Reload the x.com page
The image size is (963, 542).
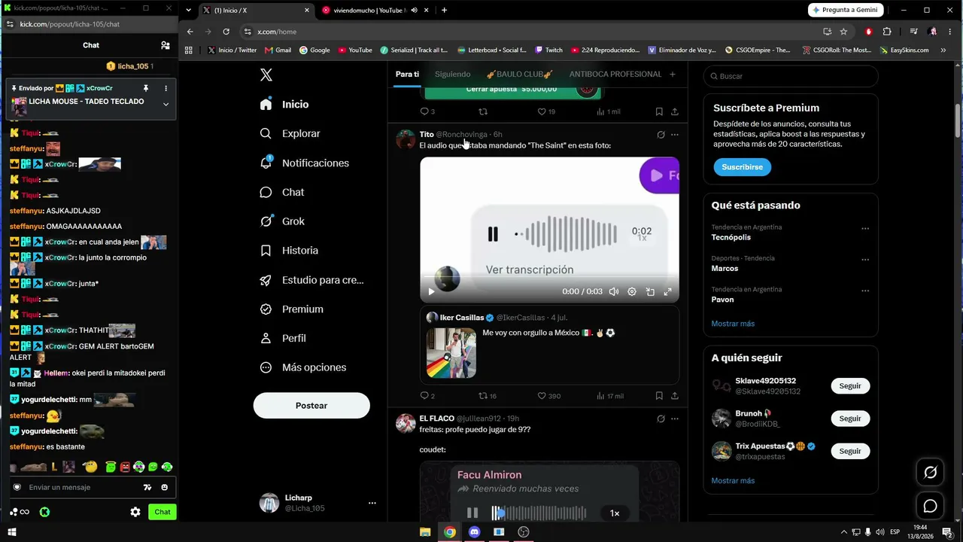[226, 32]
